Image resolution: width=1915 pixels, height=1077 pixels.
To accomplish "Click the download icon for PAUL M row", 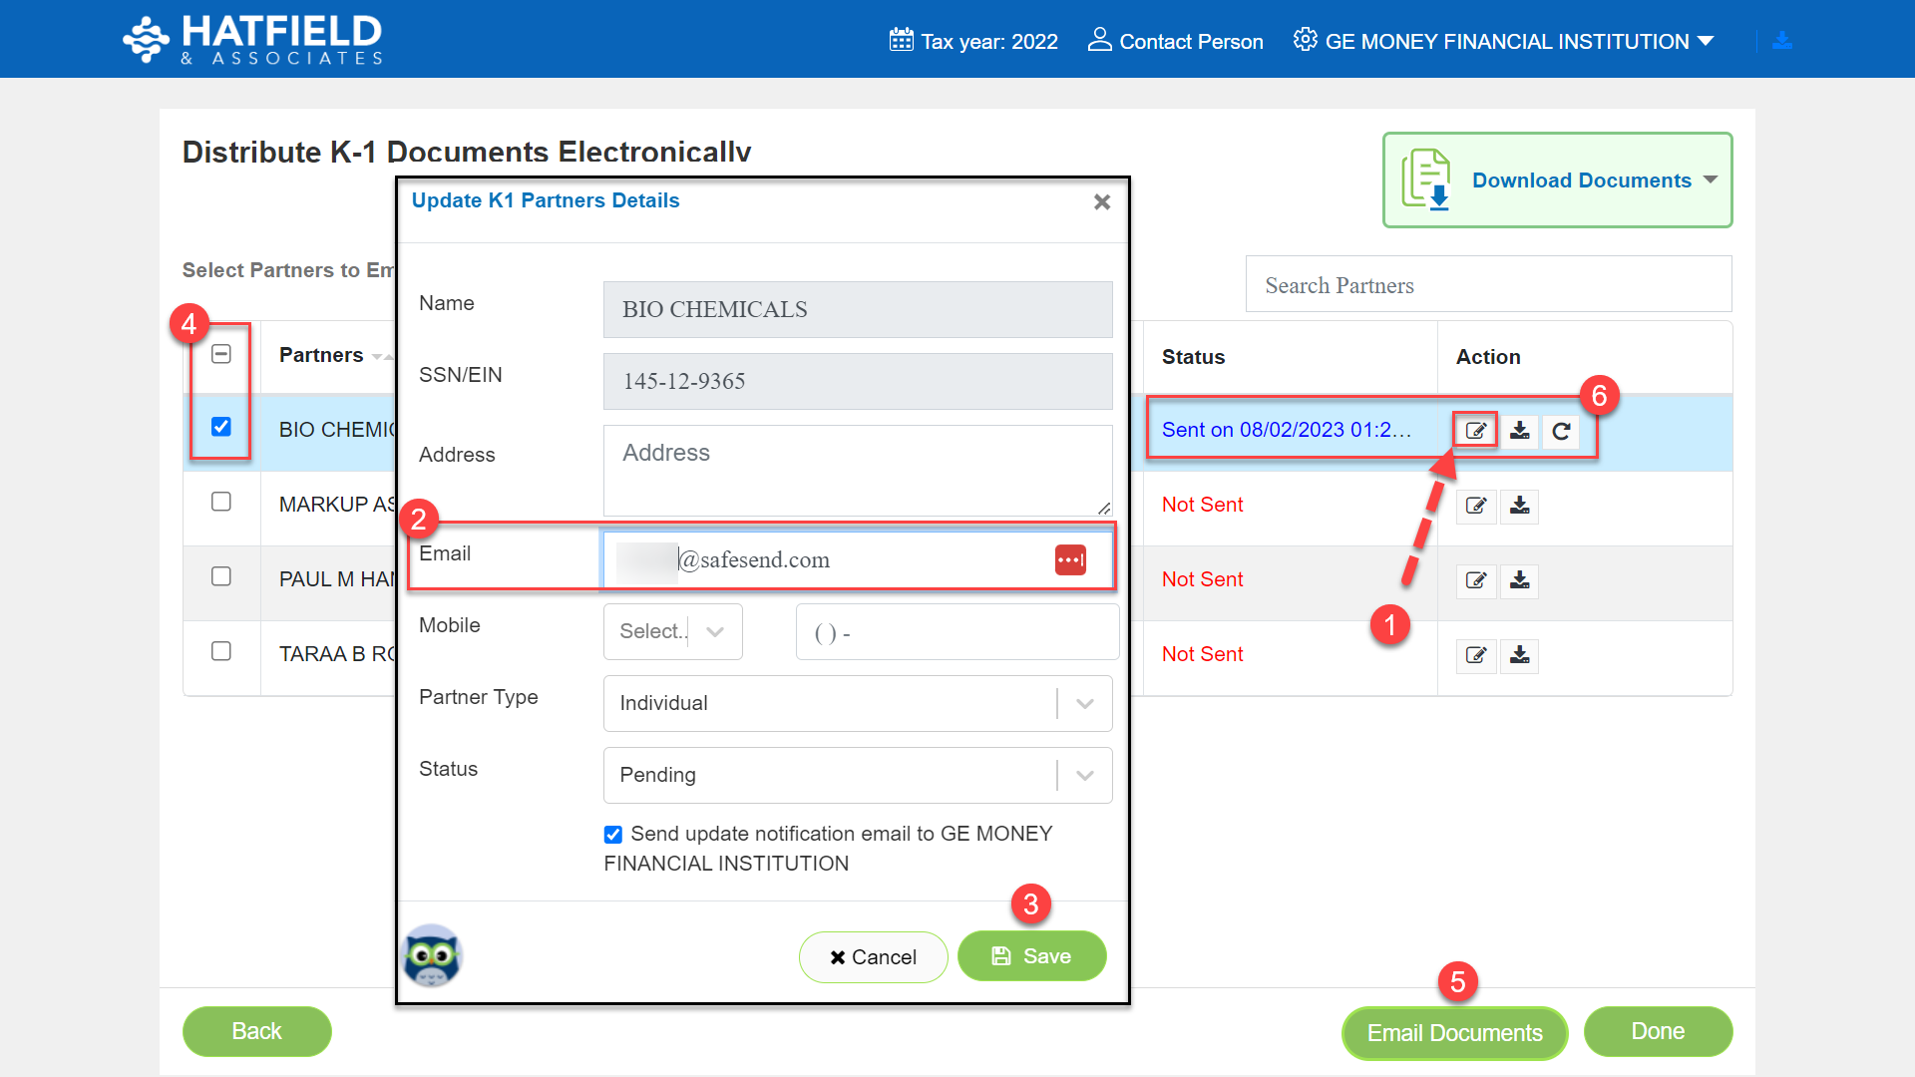I will (x=1519, y=581).
